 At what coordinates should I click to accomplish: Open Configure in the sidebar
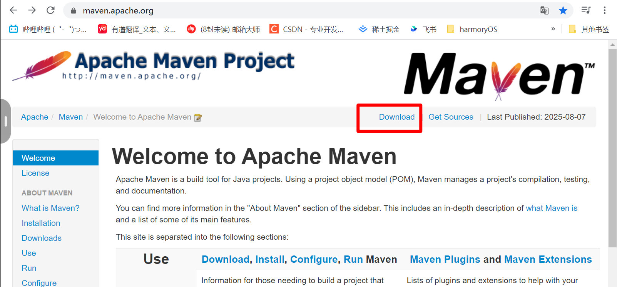(x=39, y=283)
